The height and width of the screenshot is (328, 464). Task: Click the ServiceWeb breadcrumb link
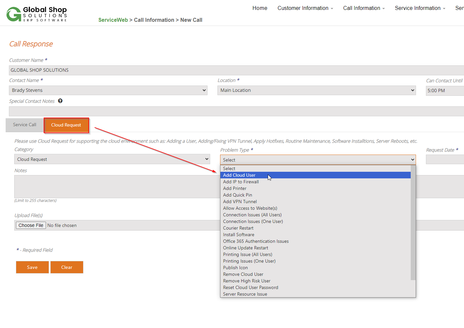113,20
